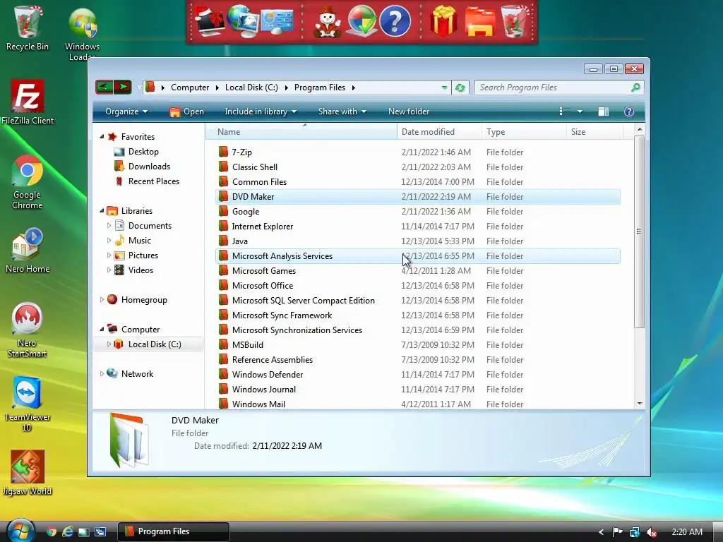Click the search magnifier icon

point(635,87)
